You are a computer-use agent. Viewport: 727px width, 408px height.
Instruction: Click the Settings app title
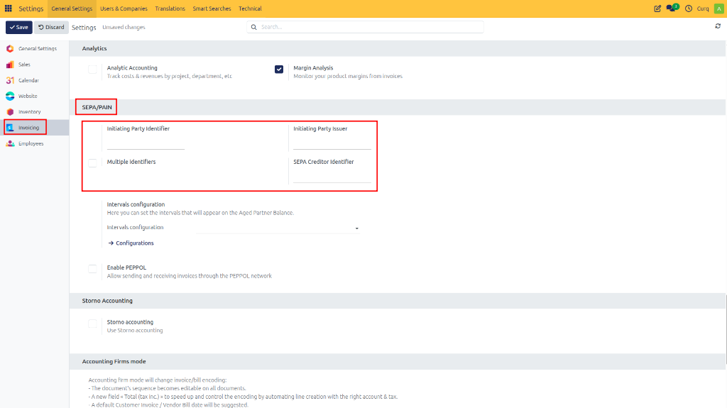pyautogui.click(x=31, y=9)
